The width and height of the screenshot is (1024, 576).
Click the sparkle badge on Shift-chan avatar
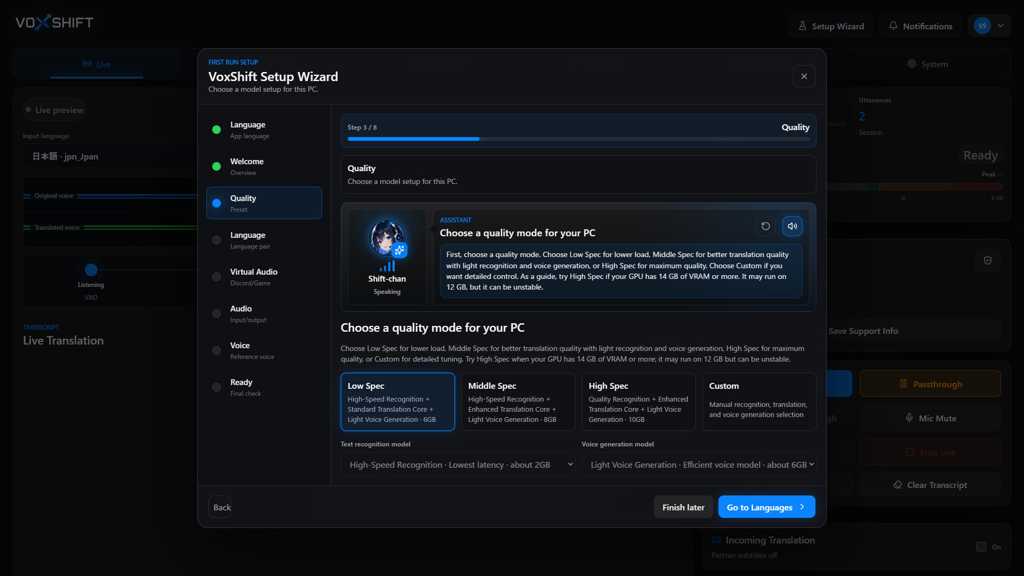click(399, 250)
